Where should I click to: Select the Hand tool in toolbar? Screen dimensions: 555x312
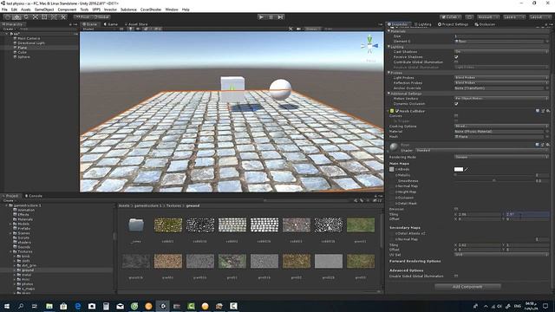(x=8, y=17)
